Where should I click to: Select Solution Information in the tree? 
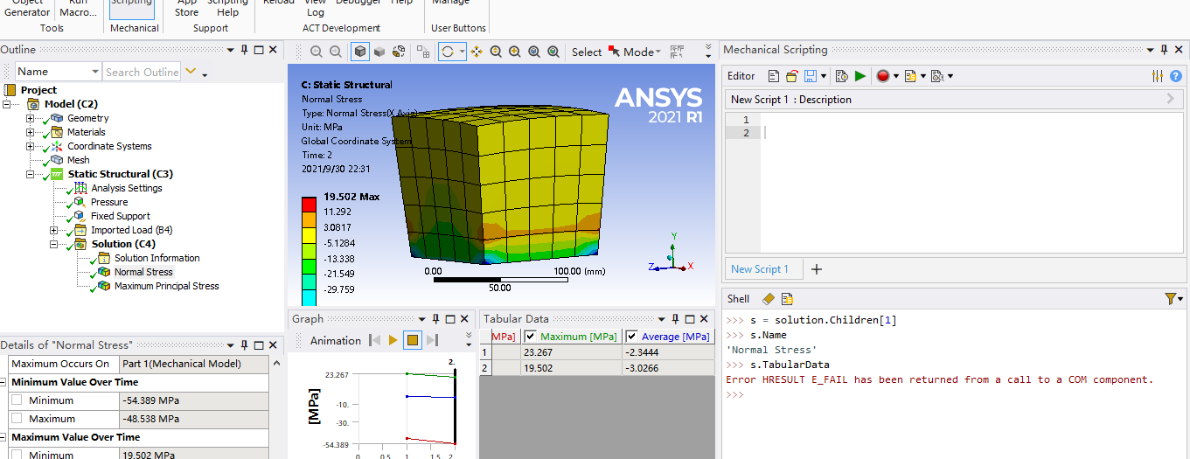157,258
